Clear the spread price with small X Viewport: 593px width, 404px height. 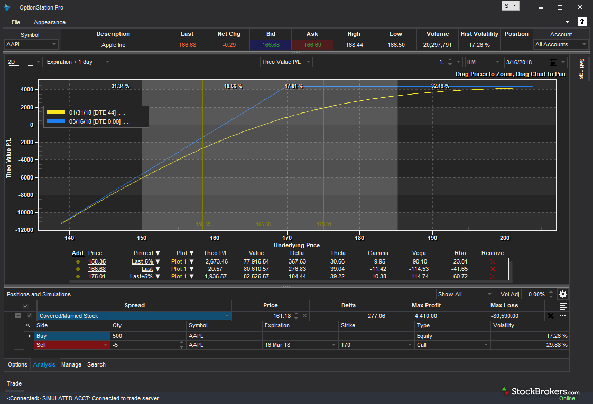[x=304, y=316]
